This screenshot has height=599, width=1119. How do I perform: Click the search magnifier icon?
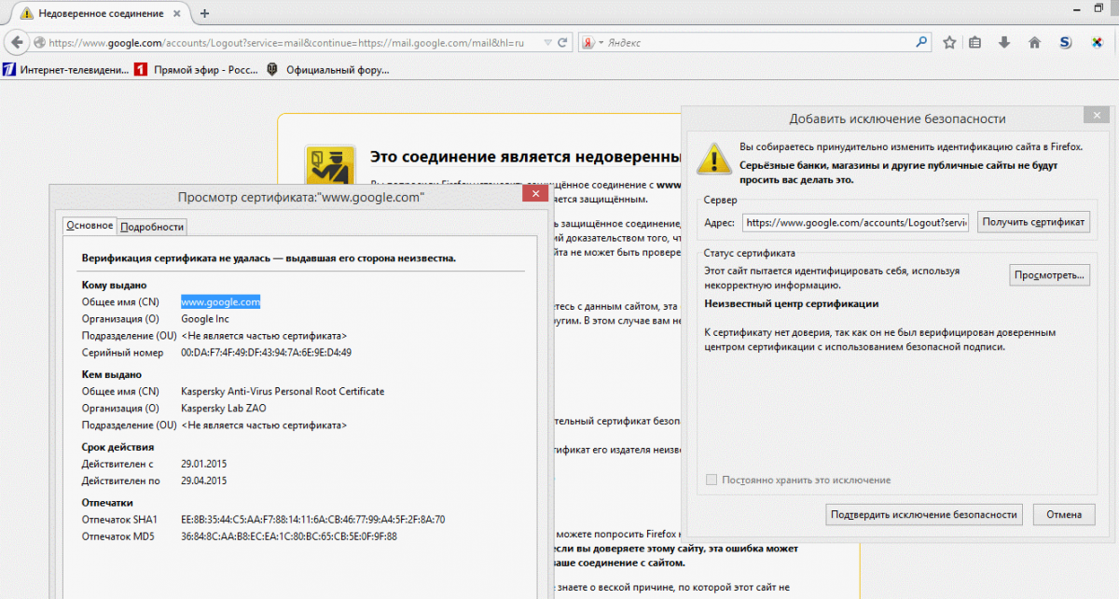(x=921, y=43)
